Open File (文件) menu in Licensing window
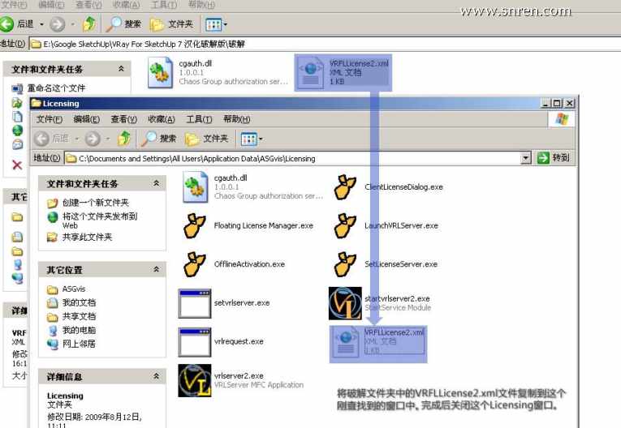The image size is (621, 428). pos(49,119)
